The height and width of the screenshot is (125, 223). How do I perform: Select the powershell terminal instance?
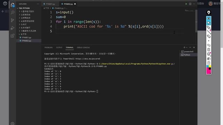tap(189, 52)
